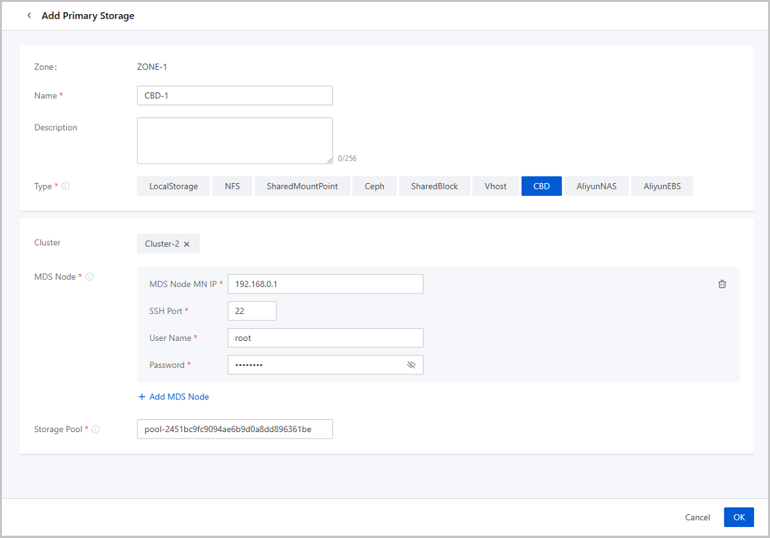This screenshot has width=770, height=538.
Task: Remove Cluster-2 tag with its x
Action: click(x=187, y=244)
